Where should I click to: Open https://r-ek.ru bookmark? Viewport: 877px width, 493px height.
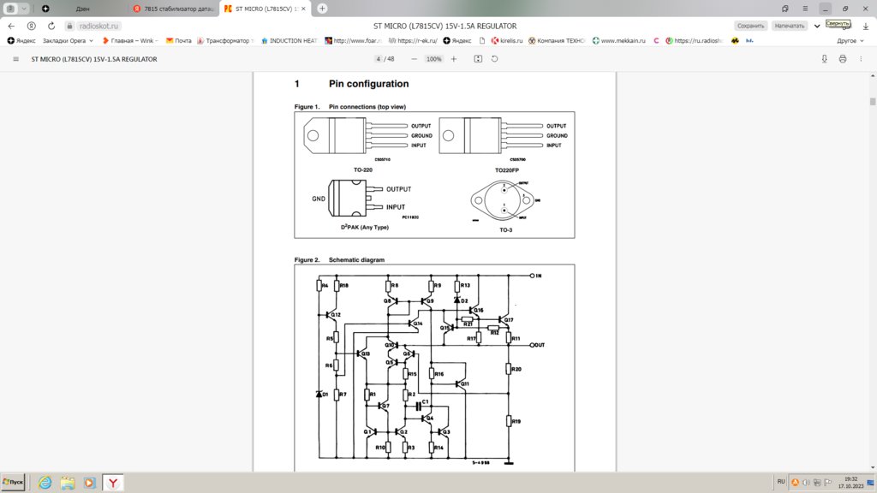(413, 40)
